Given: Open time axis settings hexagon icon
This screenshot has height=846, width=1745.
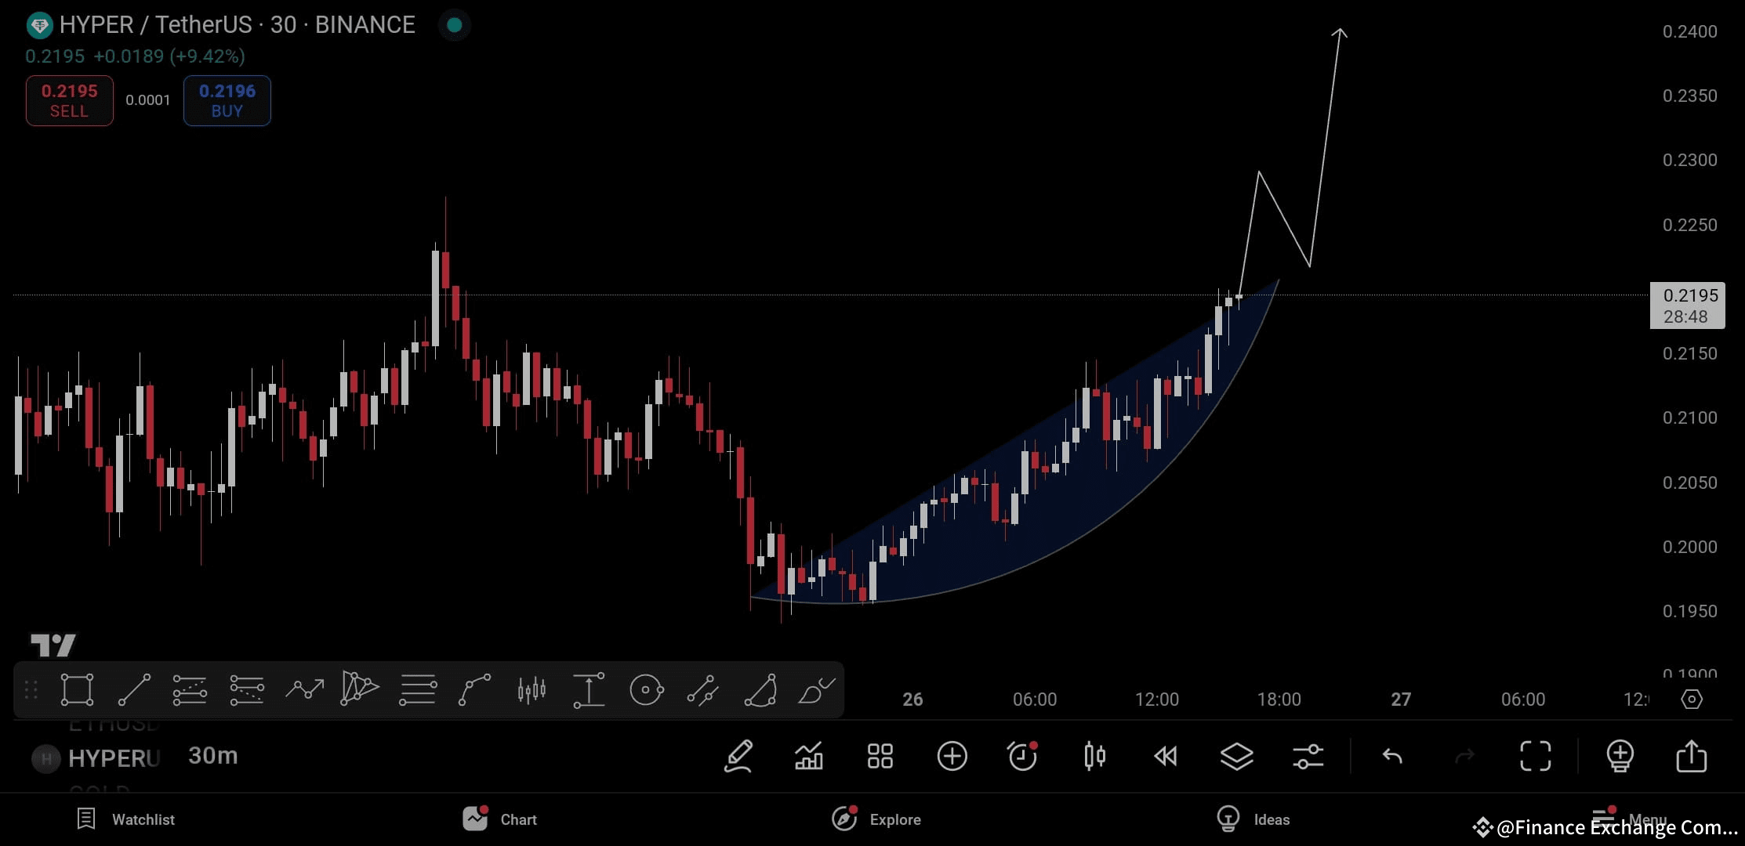Looking at the screenshot, I should point(1692,699).
